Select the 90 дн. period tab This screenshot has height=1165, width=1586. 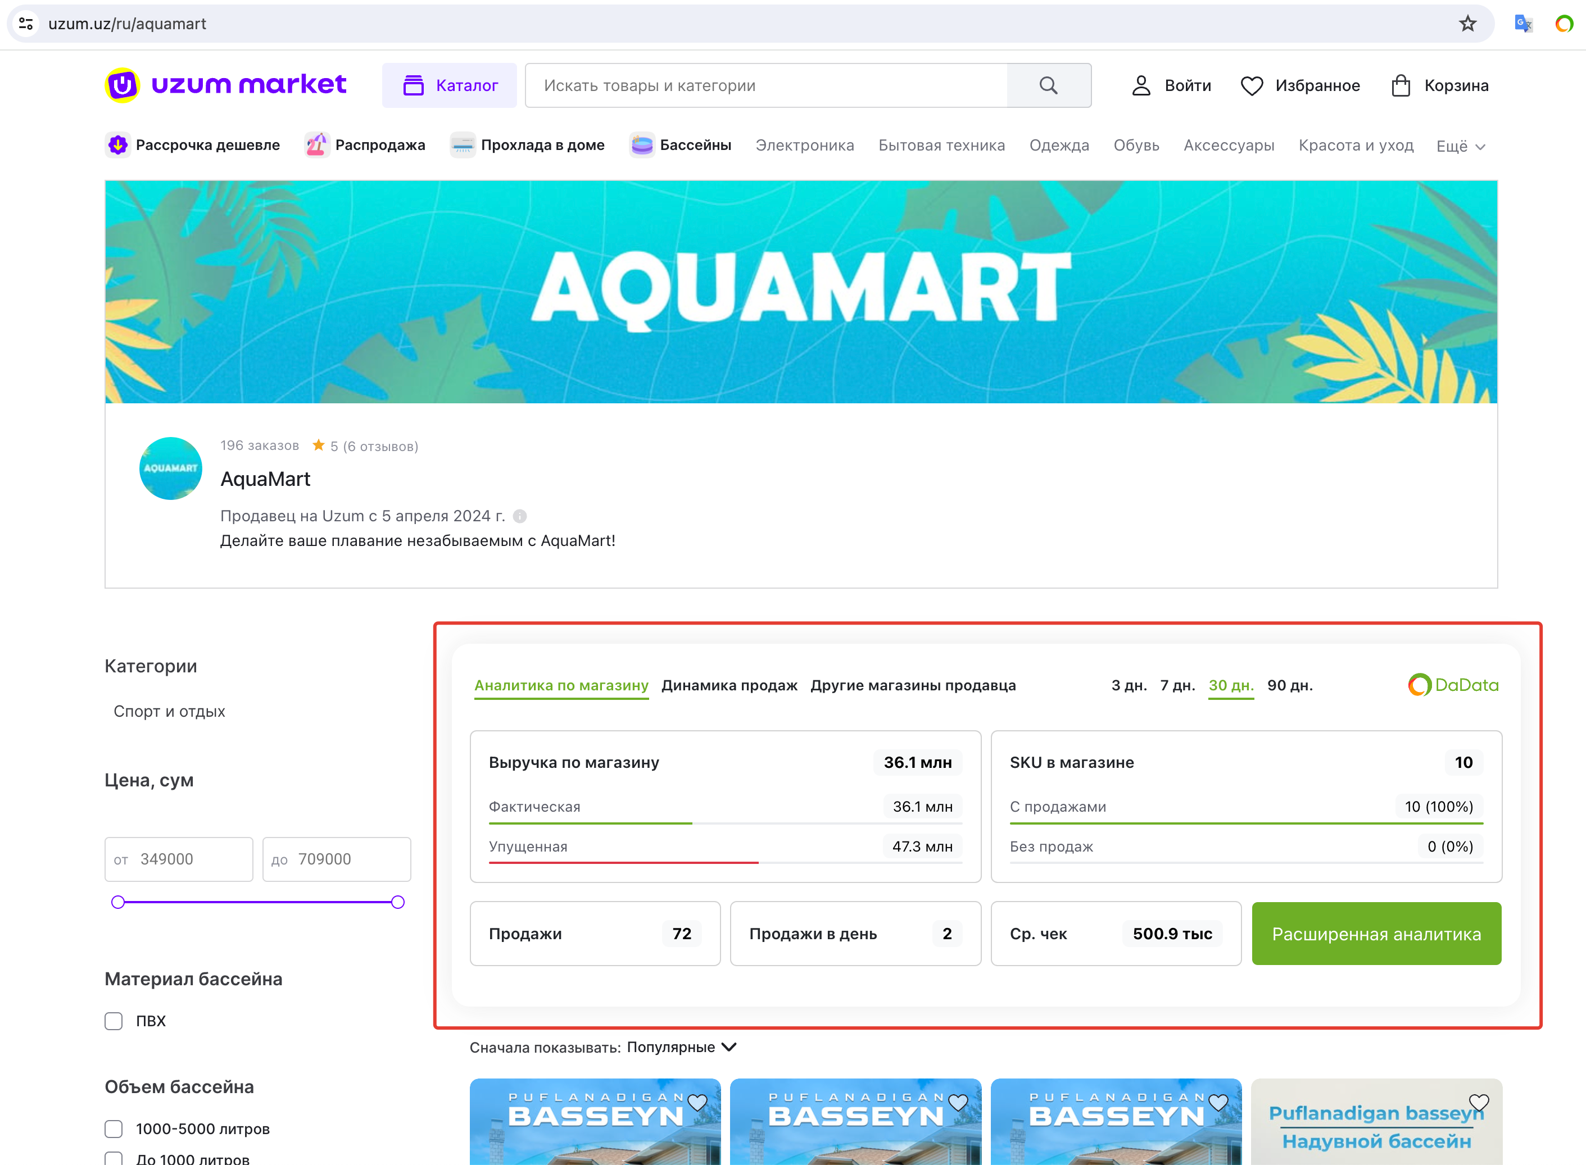(1290, 685)
